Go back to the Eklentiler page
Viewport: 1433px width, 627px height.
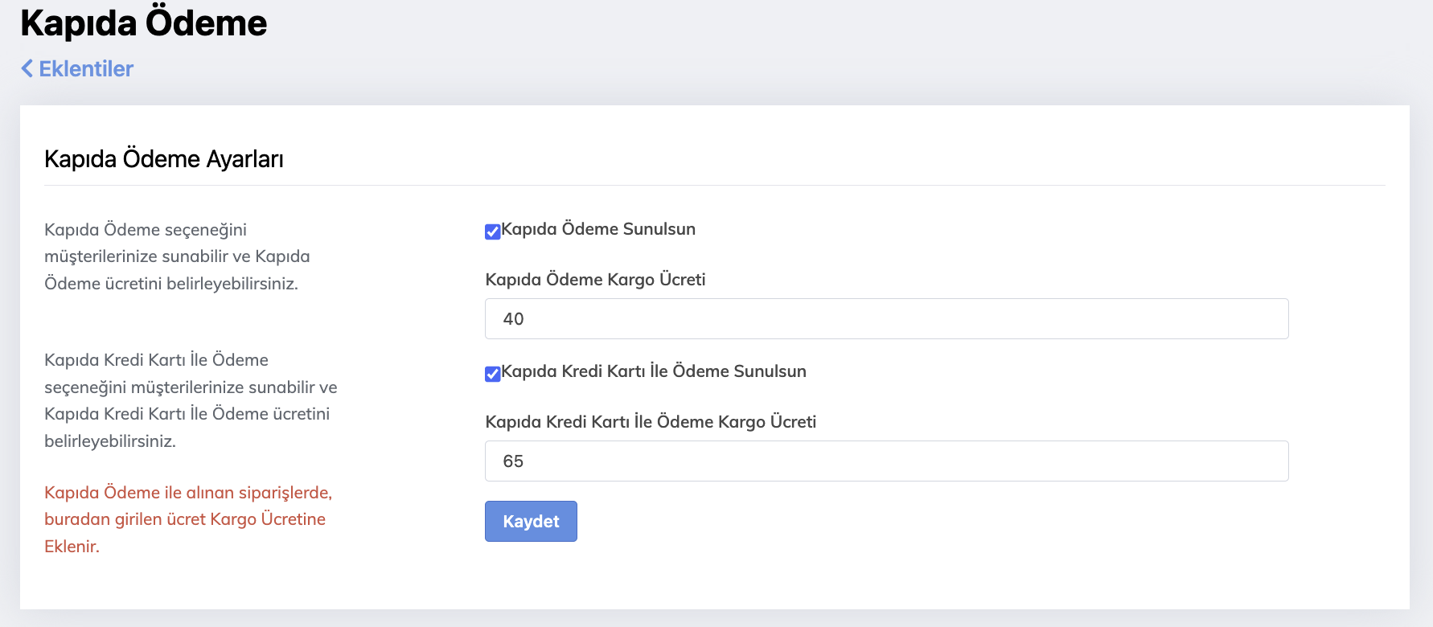85,69
